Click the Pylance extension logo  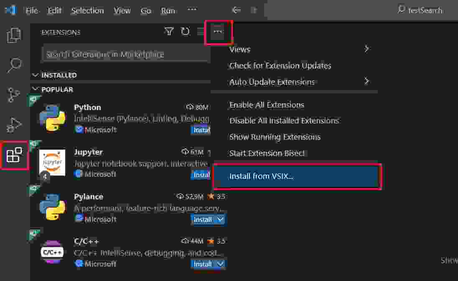point(53,207)
